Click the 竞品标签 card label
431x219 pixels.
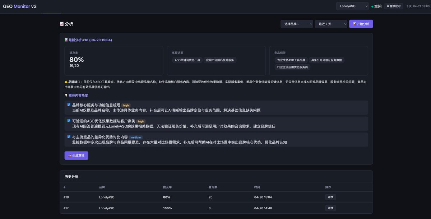280,53
